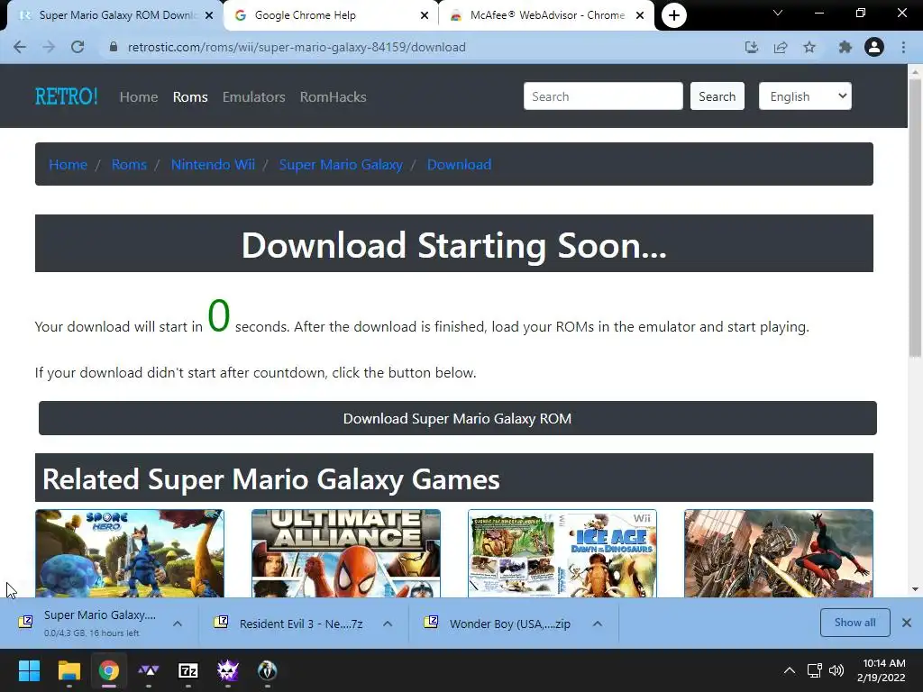Image resolution: width=923 pixels, height=692 pixels.
Task: Reload the page with the refresh icon
Action: point(78,47)
